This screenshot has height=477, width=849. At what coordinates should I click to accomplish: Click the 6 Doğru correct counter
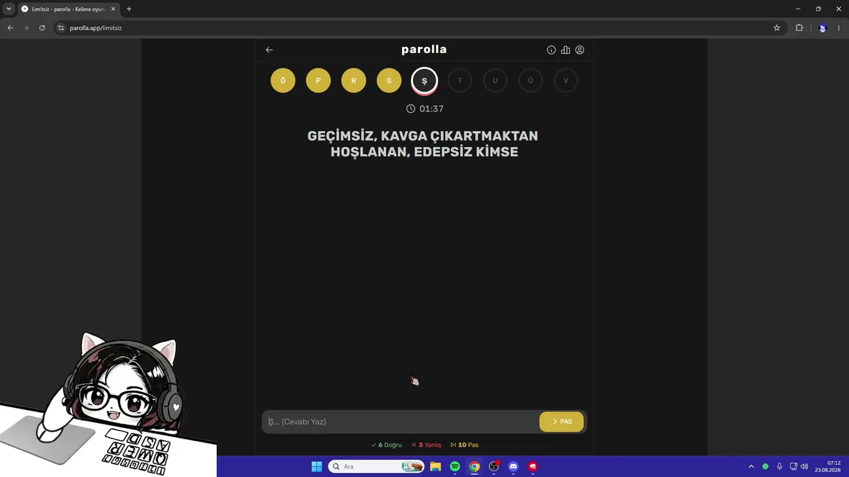pyautogui.click(x=387, y=445)
